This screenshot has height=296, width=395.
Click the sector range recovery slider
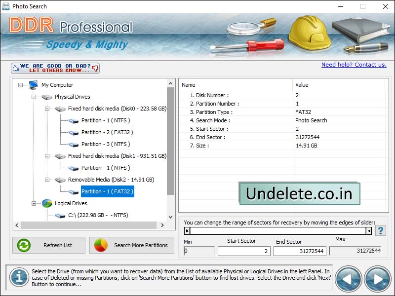(276, 230)
